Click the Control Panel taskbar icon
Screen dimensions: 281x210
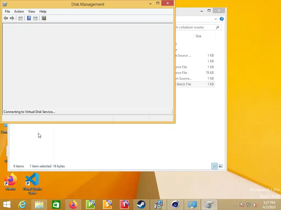192,205
